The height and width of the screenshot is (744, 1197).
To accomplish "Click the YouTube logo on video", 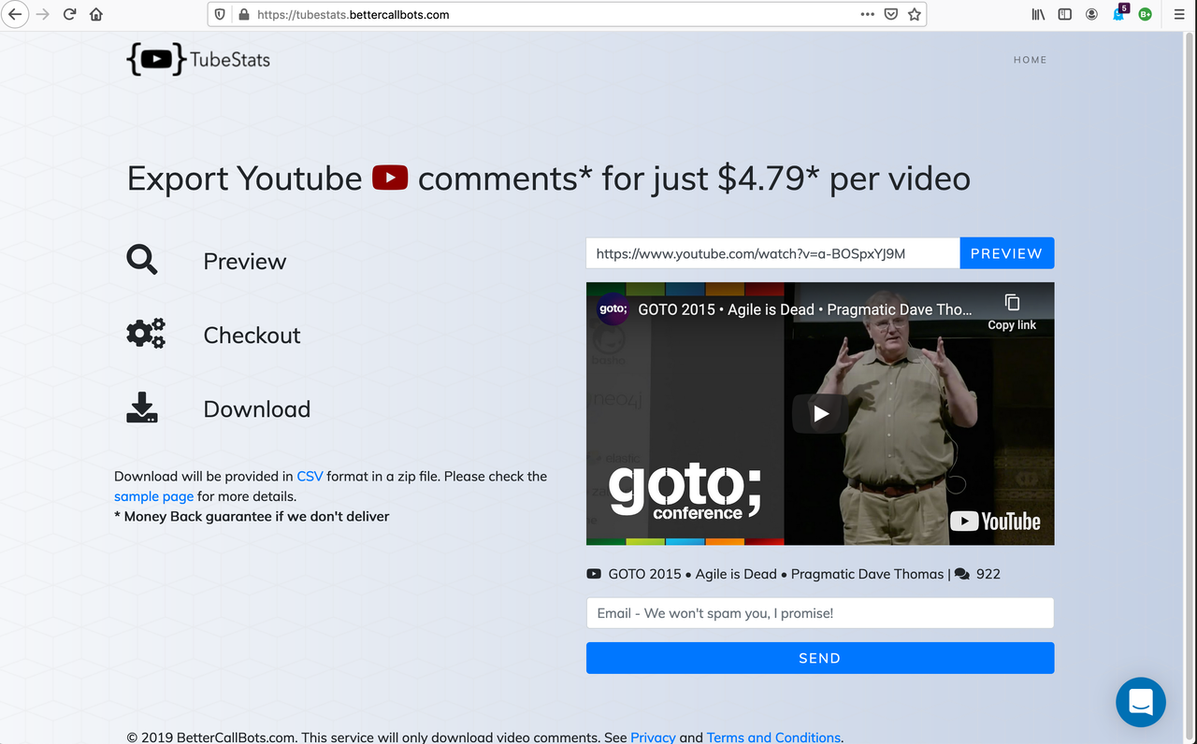I will [995, 522].
